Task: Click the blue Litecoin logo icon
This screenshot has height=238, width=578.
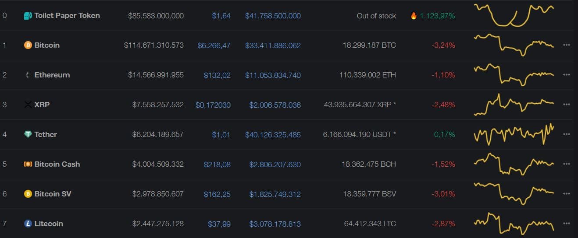Action: (28, 224)
